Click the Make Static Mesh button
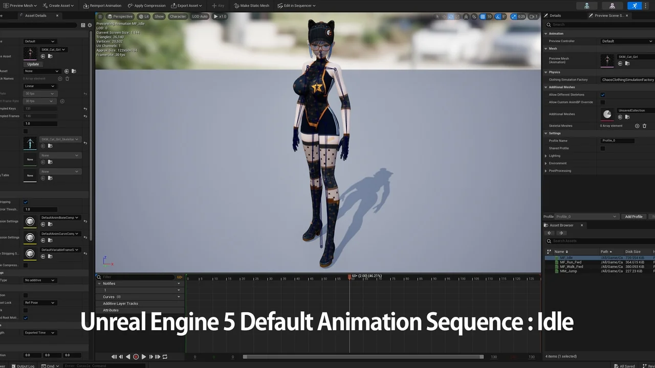This screenshot has width=655, height=368. (x=251, y=6)
